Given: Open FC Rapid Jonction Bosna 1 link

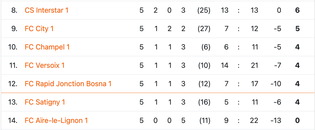Looking at the screenshot, I should click(68, 84).
